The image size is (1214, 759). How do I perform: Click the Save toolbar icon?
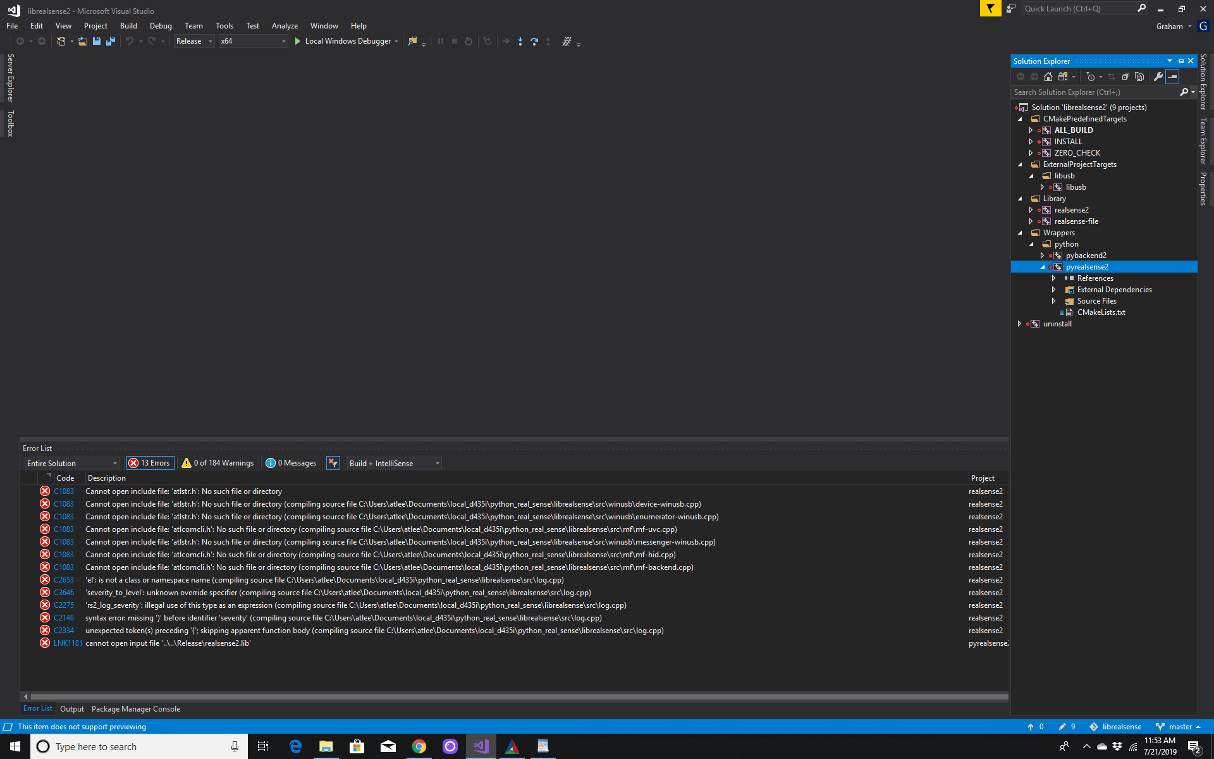pos(97,41)
